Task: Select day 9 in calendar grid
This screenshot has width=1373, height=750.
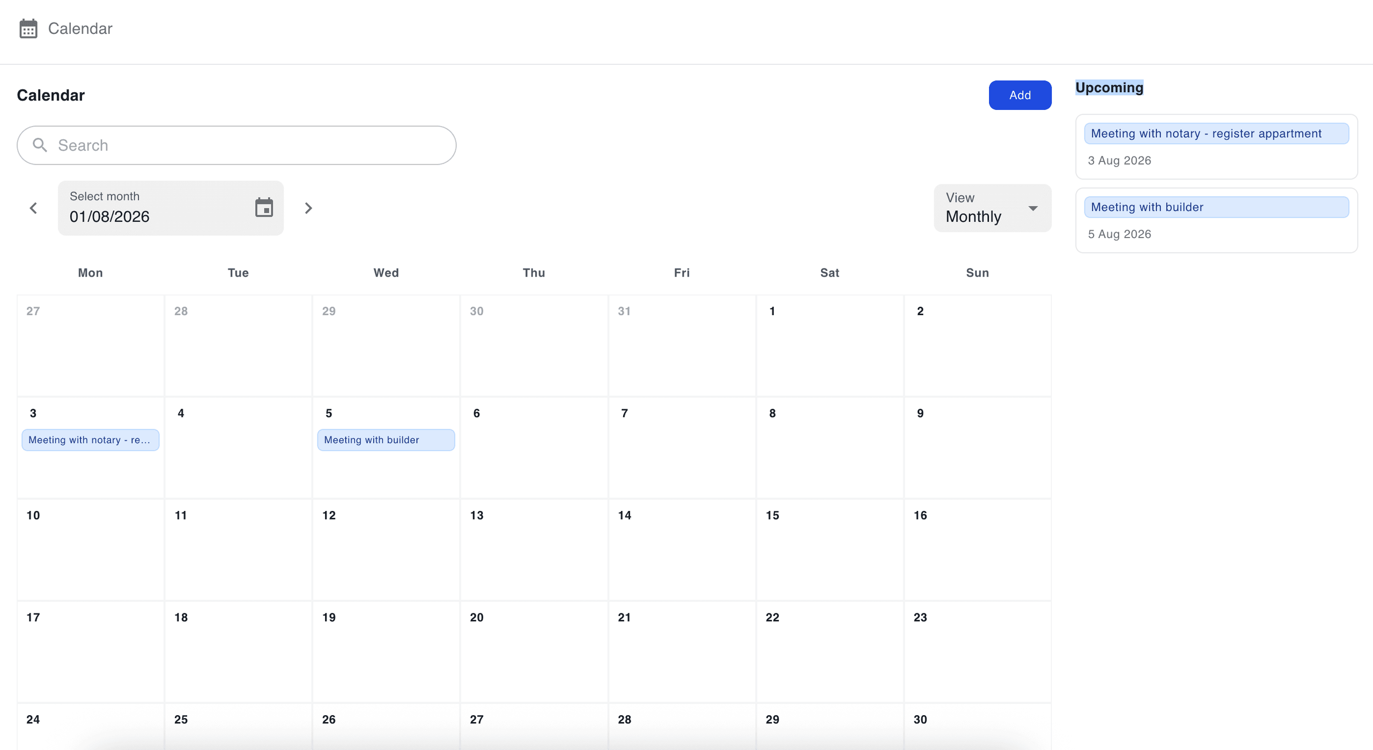Action: [x=977, y=448]
